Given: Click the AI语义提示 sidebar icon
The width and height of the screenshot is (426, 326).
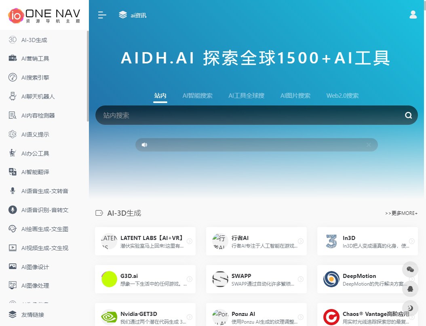Looking at the screenshot, I should (x=13, y=135).
